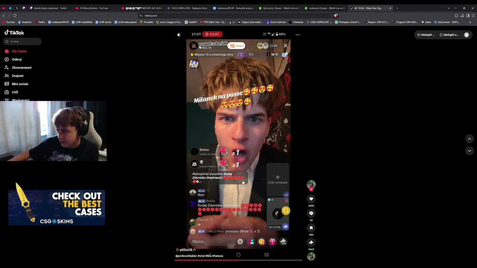Screen dimensions: 477x268
Task: Show more bookmarks chevron
Action: pos(470,22)
